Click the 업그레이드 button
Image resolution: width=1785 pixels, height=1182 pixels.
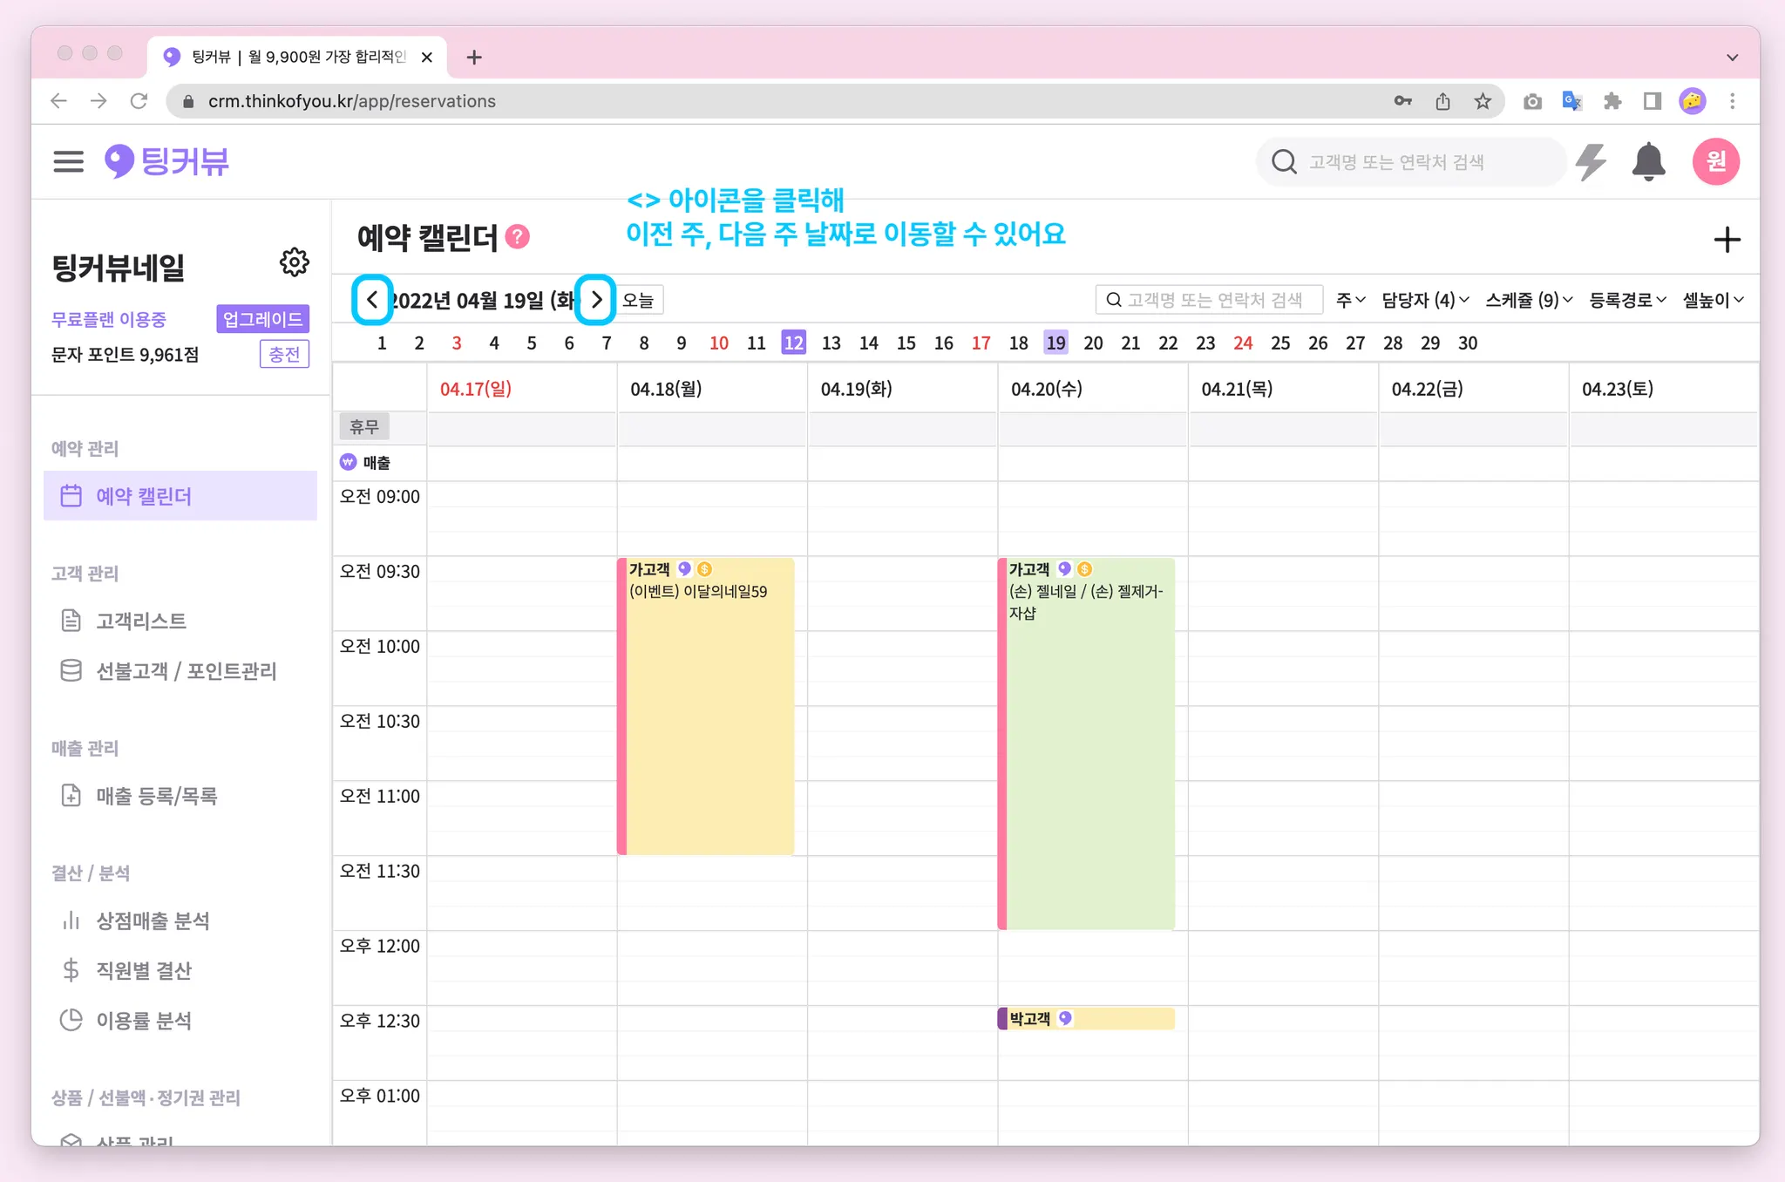tap(262, 319)
